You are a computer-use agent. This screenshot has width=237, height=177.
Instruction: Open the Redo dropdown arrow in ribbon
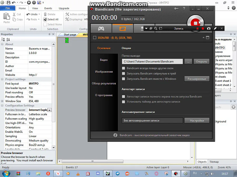(x=39, y=19)
